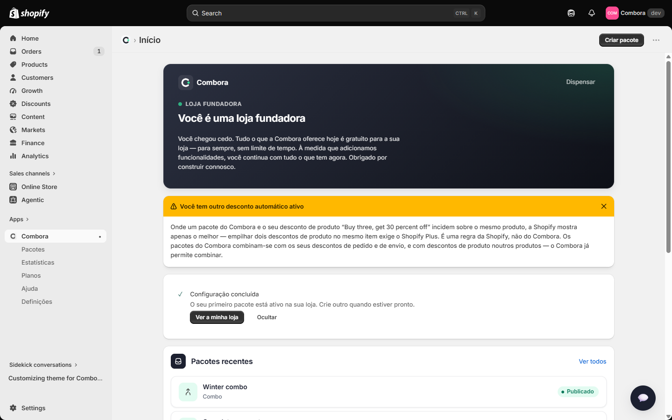
Task: Expand the Apps section
Action: point(19,219)
